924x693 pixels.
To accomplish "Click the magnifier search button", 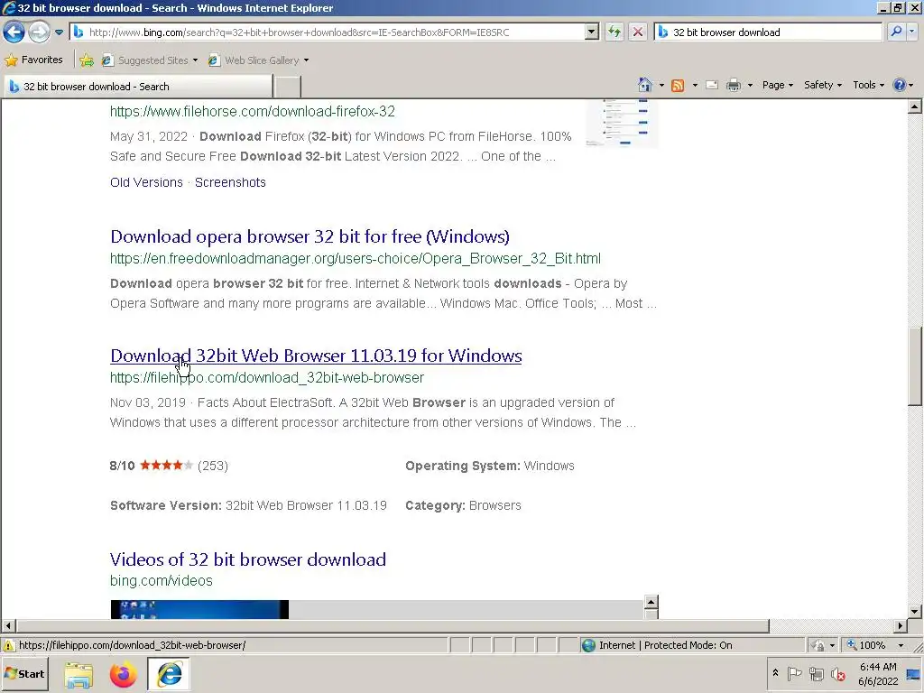I will [x=896, y=32].
